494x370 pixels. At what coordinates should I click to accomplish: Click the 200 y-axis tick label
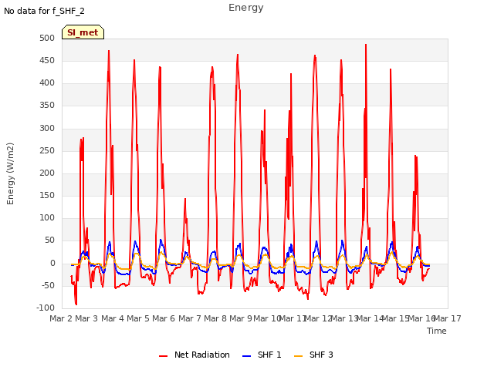47,173
